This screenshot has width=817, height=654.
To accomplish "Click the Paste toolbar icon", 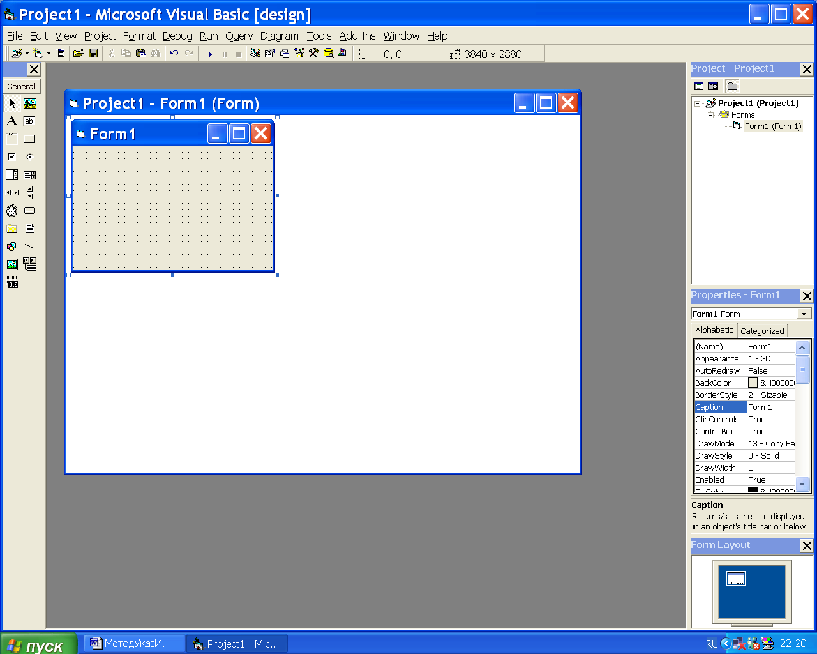I will (141, 54).
